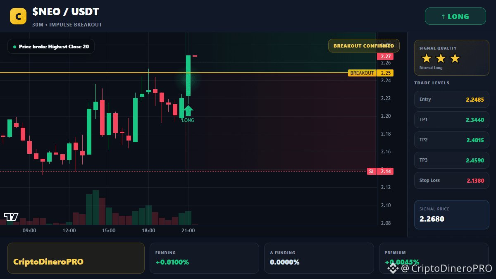Click the red SL line tag
The width and height of the screenshot is (496, 279).
[x=372, y=171]
